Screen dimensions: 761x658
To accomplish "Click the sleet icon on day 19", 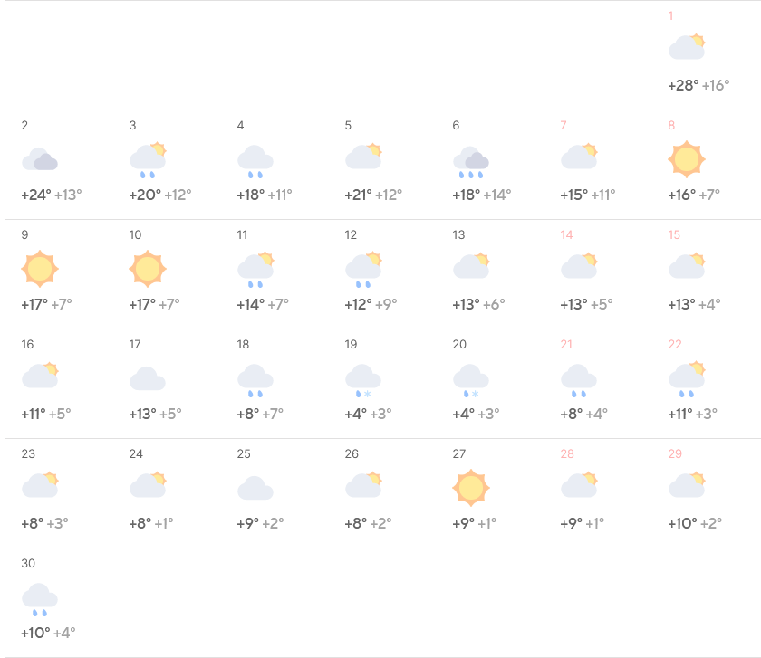I will (363, 380).
